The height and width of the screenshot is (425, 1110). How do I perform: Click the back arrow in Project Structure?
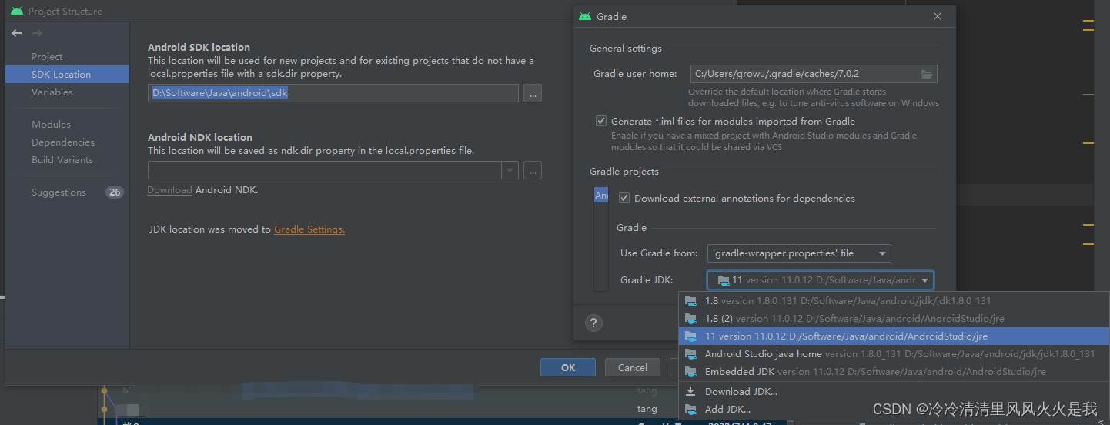point(17,33)
